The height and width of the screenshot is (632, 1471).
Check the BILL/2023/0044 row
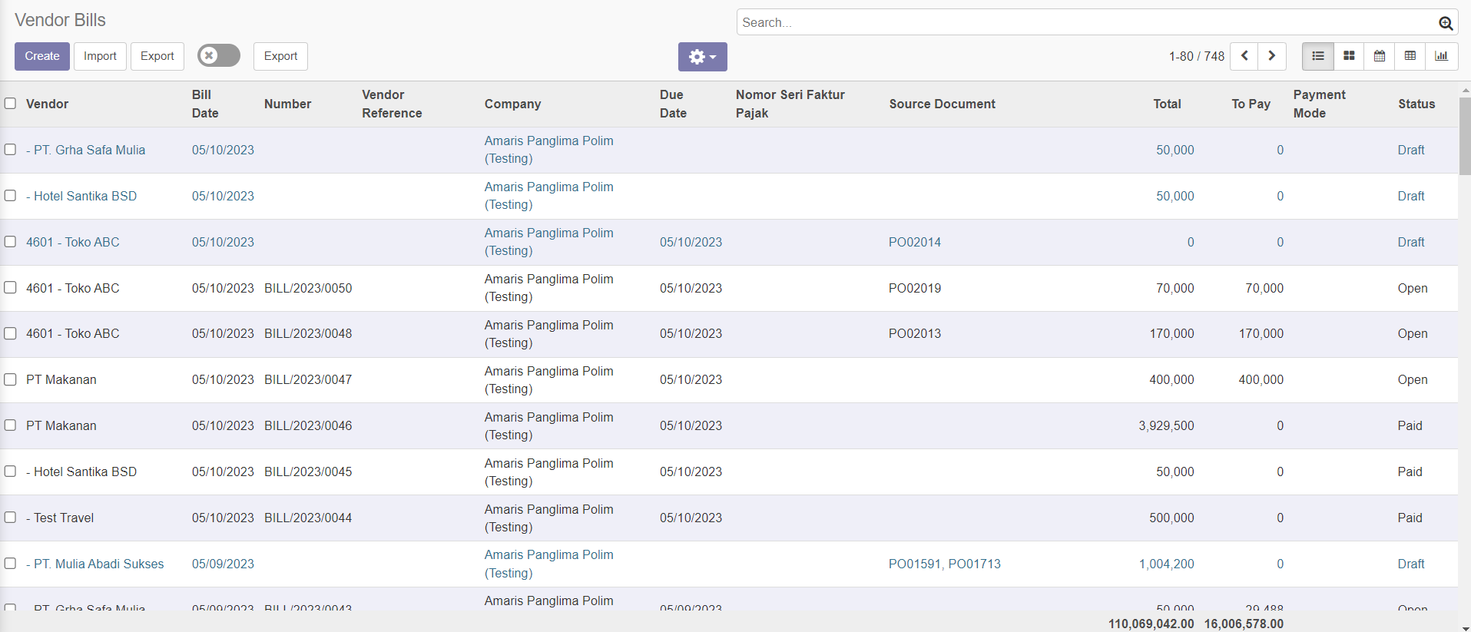[10, 517]
